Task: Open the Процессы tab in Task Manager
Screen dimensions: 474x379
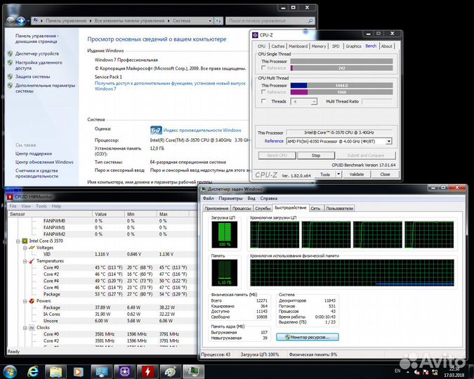Action: 242,208
